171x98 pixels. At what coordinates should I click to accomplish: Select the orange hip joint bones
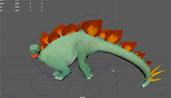pos(93,43)
